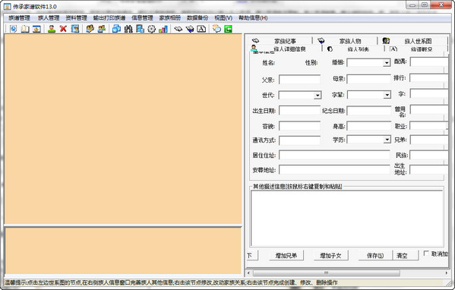Screen dimensions: 455x290
Task: Click into the 纪念日期 input field
Action: [369, 111]
